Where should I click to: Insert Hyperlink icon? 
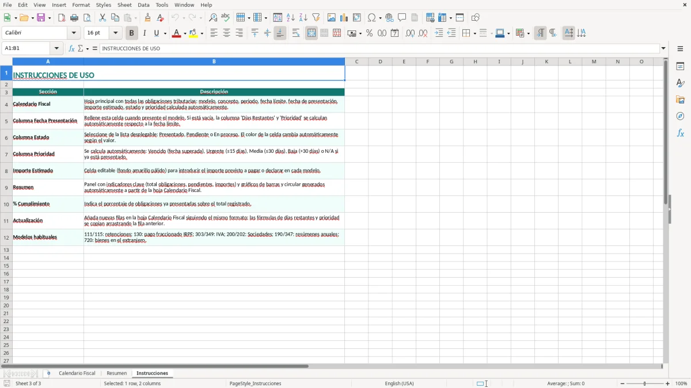389,18
